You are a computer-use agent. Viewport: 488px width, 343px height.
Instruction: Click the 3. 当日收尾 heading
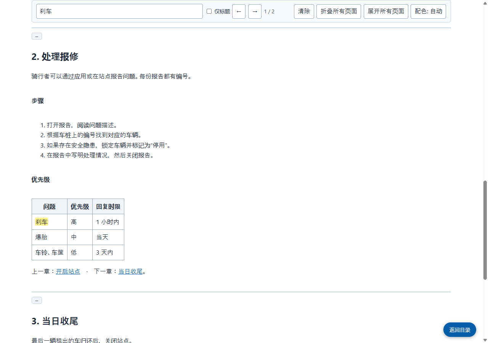click(x=55, y=321)
